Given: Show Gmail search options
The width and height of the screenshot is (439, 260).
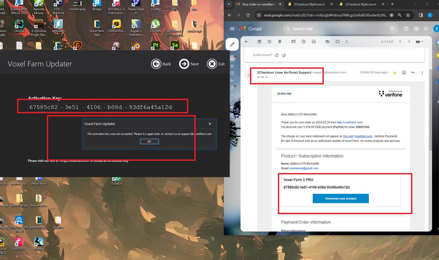Looking at the screenshot, I should [392, 29].
